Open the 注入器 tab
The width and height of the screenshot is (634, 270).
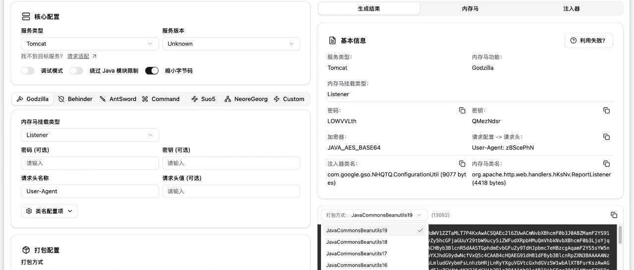[x=571, y=8]
